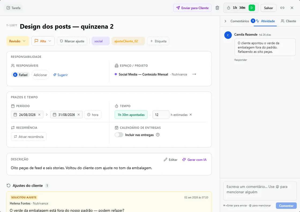Image resolution: width=300 pixels, height=212 pixels.
Task: Open the Alta priority dropdown
Action: pos(43,41)
